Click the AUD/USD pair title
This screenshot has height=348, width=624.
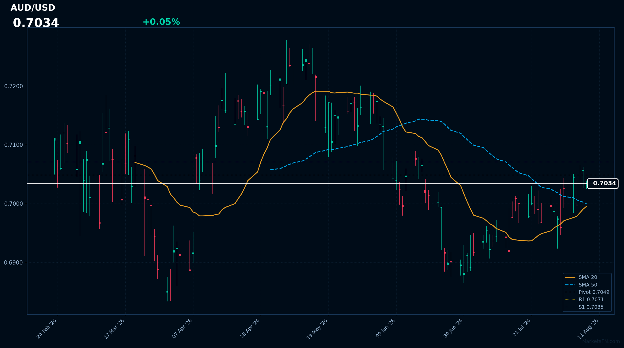pyautogui.click(x=33, y=8)
